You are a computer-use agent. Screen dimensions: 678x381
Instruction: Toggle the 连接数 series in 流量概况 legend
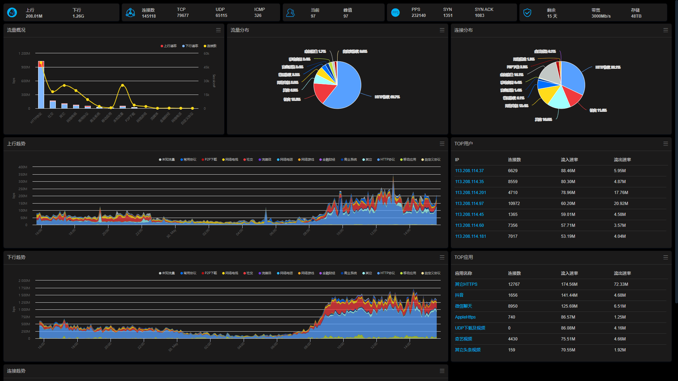pos(210,46)
